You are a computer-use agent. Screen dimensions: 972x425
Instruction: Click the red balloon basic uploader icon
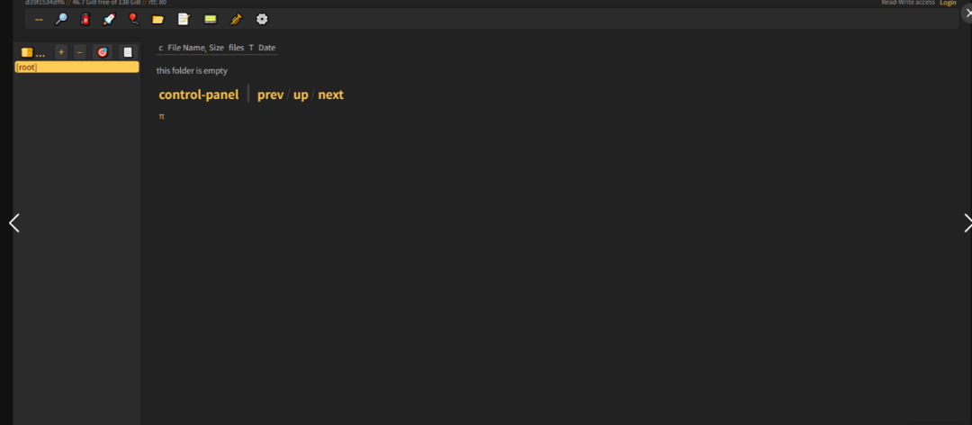tap(133, 19)
